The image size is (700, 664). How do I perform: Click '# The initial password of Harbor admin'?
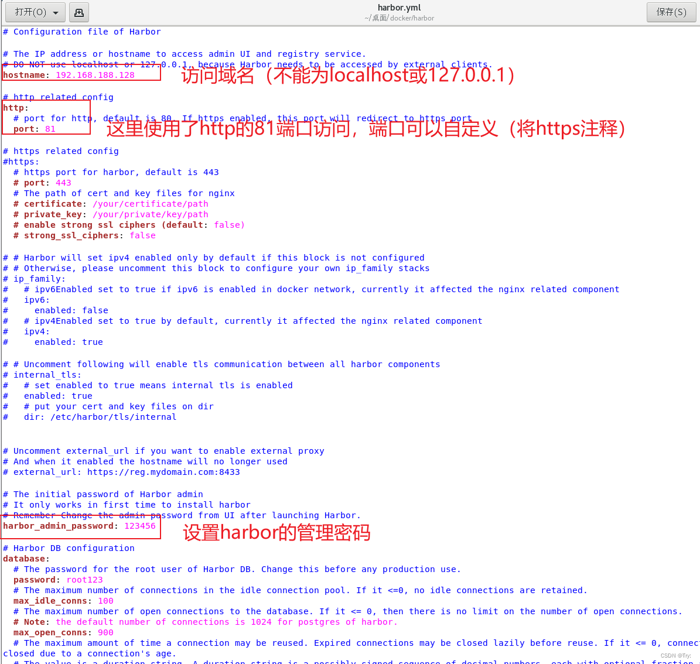click(103, 494)
